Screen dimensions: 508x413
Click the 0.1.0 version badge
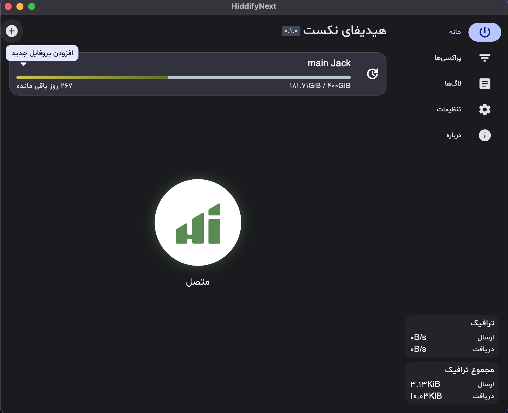291,31
